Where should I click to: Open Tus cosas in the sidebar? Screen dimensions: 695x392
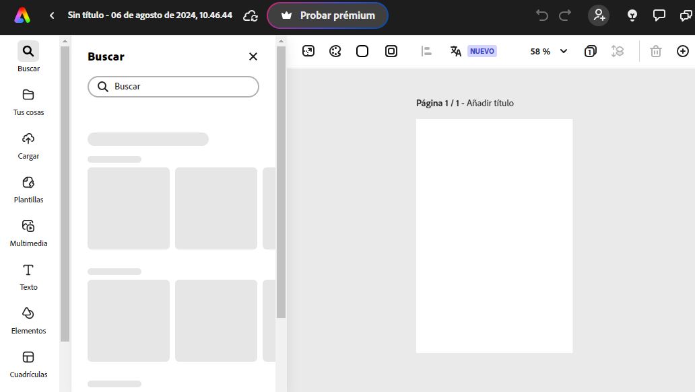pyautogui.click(x=28, y=102)
